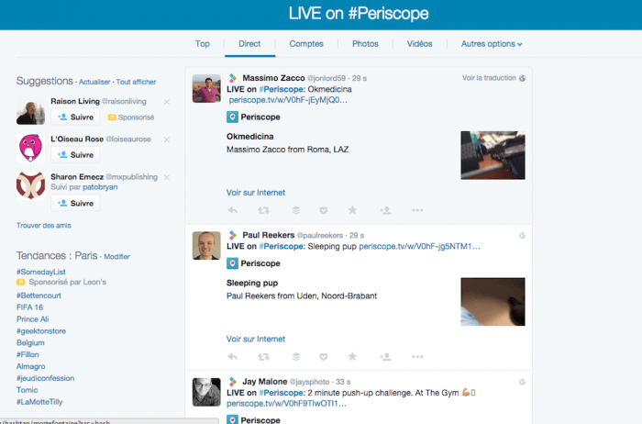Open the FIFA 16 trend

coord(30,307)
